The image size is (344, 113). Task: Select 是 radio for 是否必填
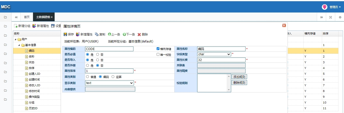[x=88, y=54]
